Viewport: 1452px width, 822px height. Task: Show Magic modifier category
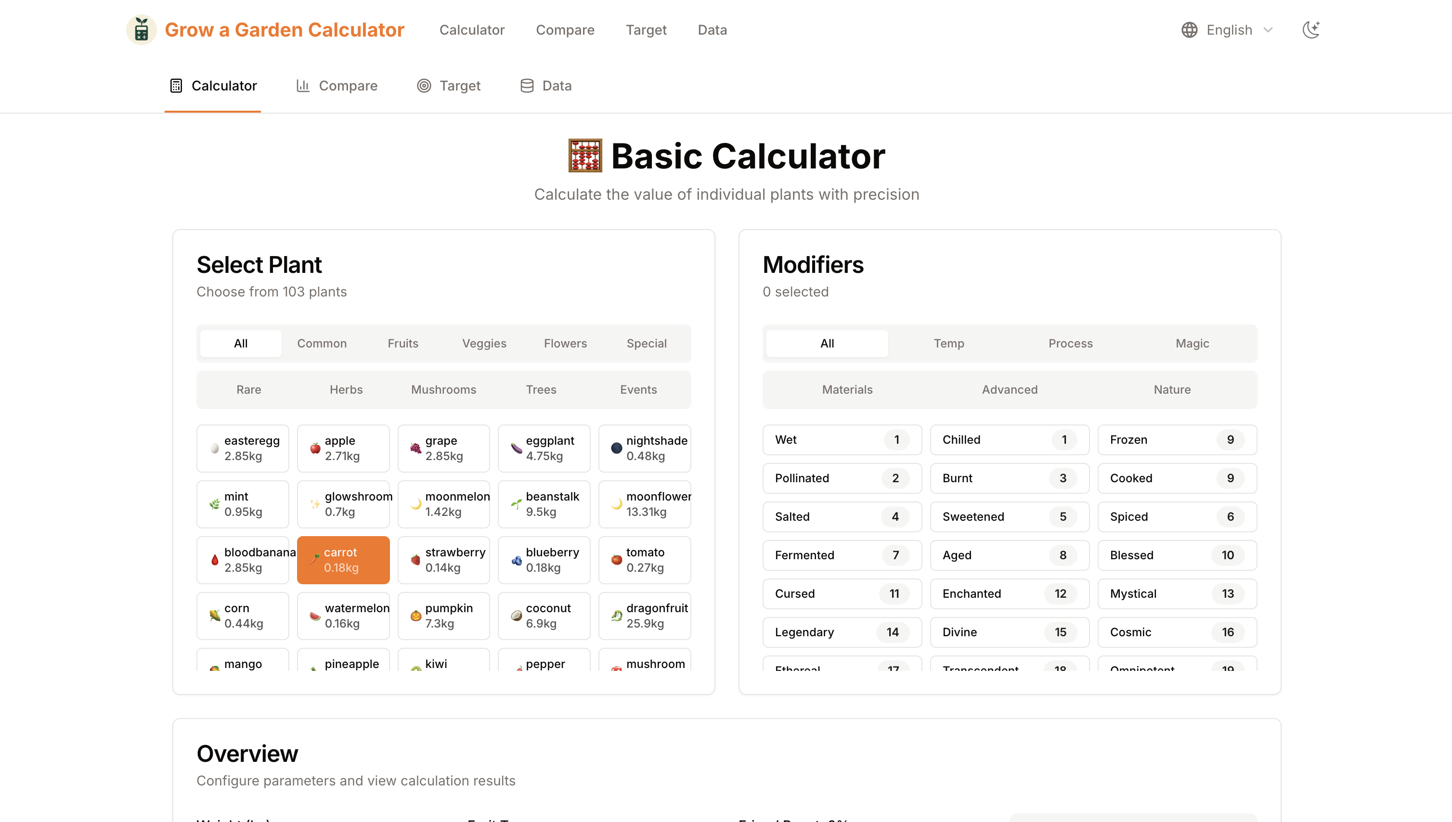1192,343
